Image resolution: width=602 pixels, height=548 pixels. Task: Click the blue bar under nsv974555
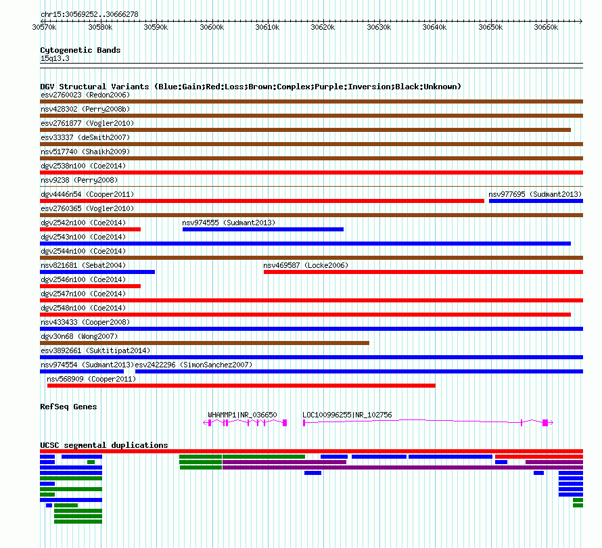[x=263, y=229]
